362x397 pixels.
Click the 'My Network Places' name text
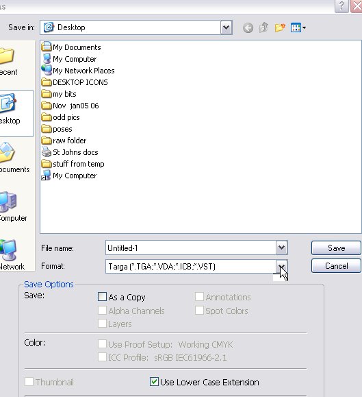(83, 71)
